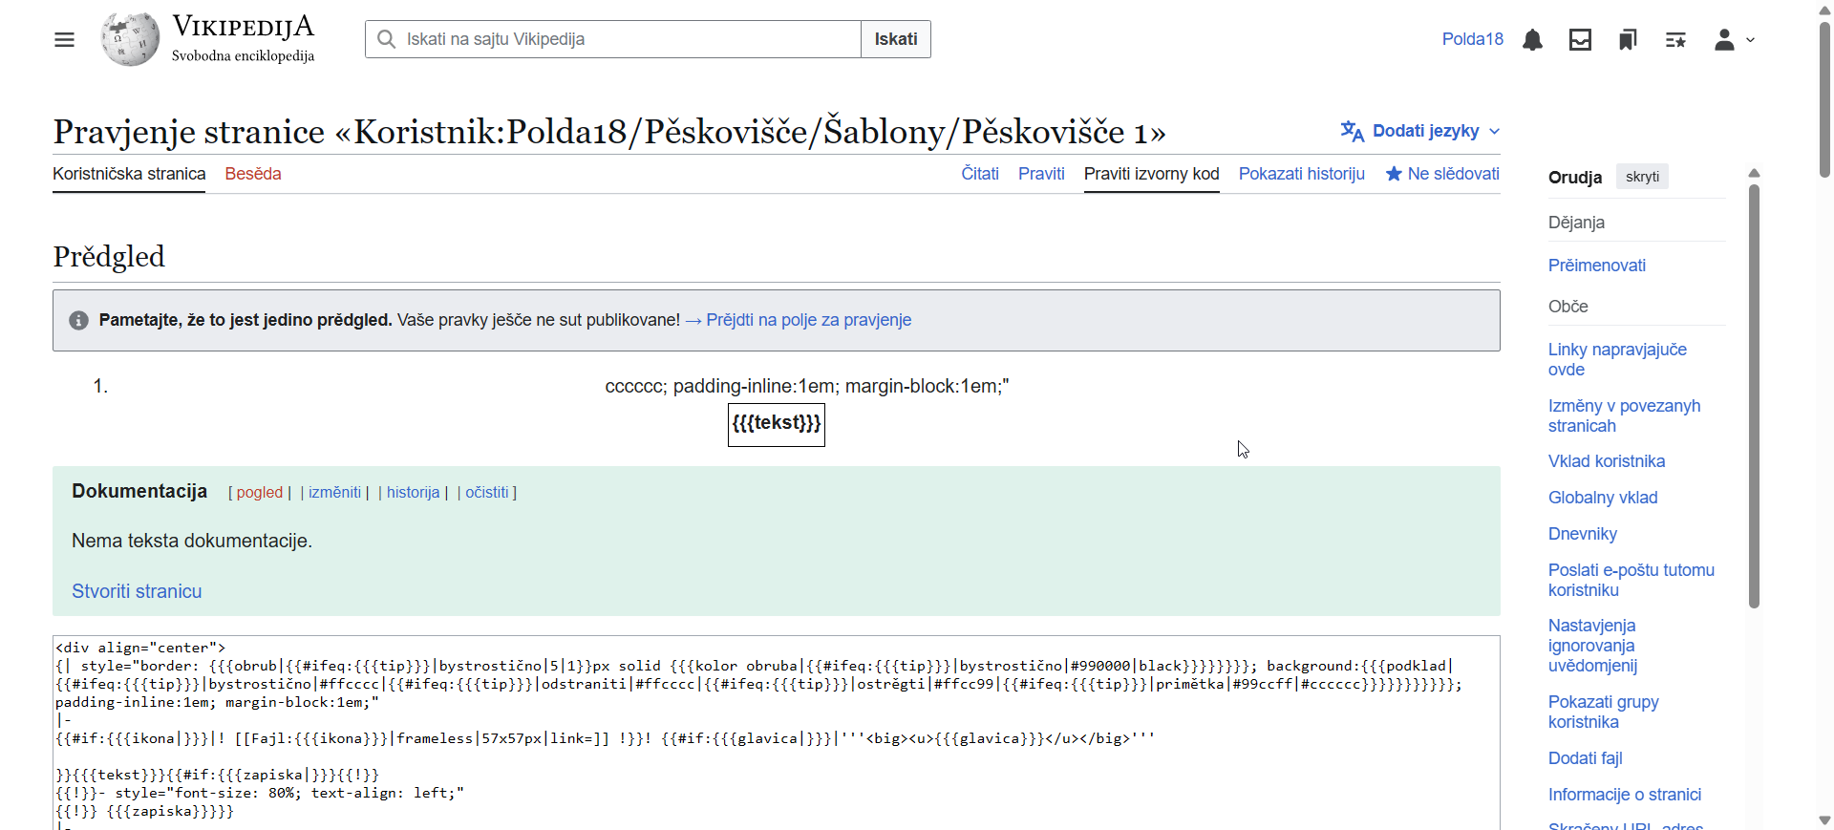Click the documentation izměniti link
Screen dimensions: 1834x830
click(x=334, y=492)
